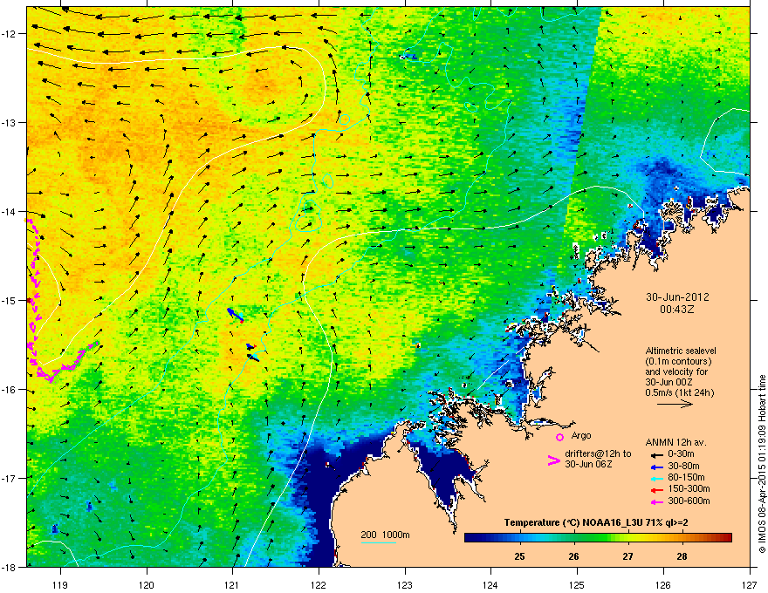The width and height of the screenshot is (768, 593).
Task: Click the cyan 80-150m arrow legend marker
Action: click(657, 478)
